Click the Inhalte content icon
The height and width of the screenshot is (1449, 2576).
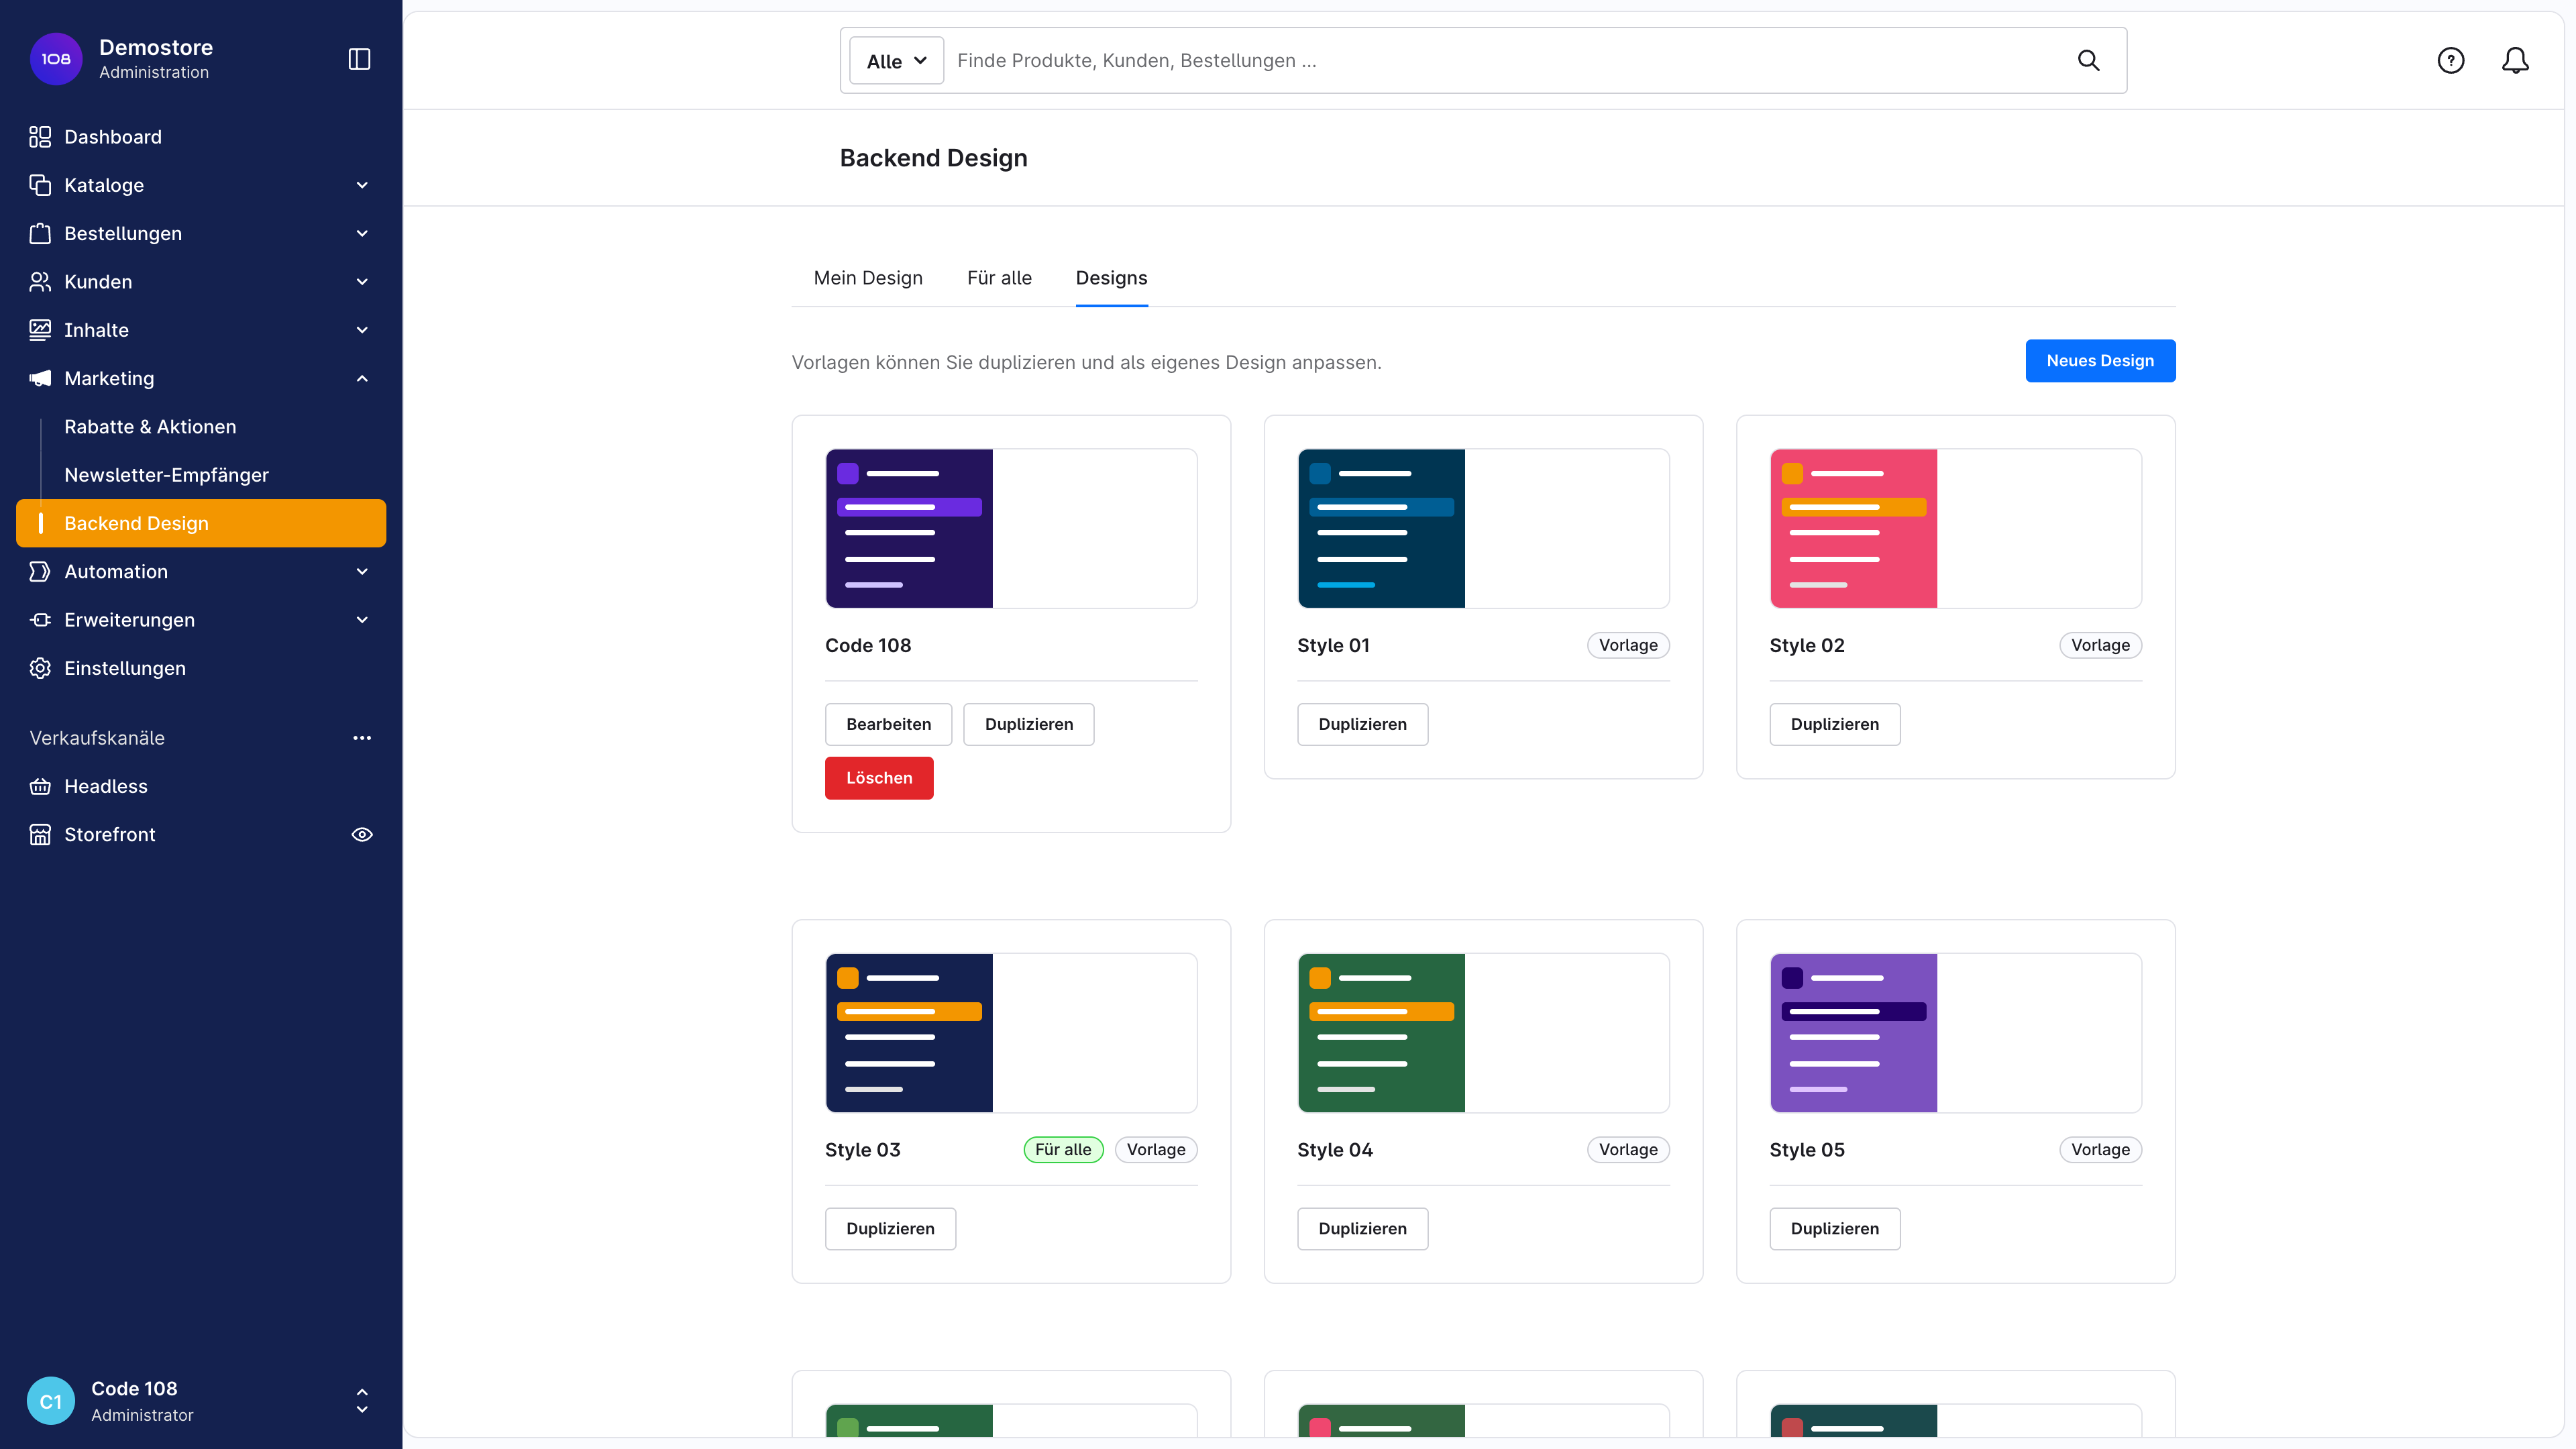[40, 330]
